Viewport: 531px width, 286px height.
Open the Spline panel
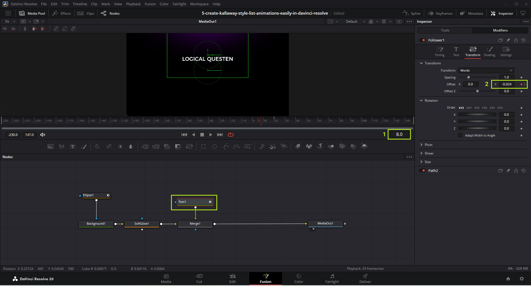point(411,13)
